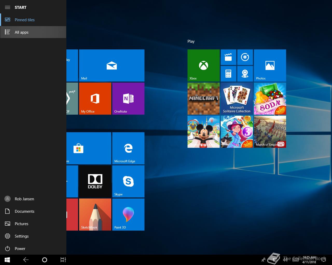Image resolution: width=332 pixels, height=265 pixels.
Task: Open the Dolby tile
Action: [x=95, y=181]
